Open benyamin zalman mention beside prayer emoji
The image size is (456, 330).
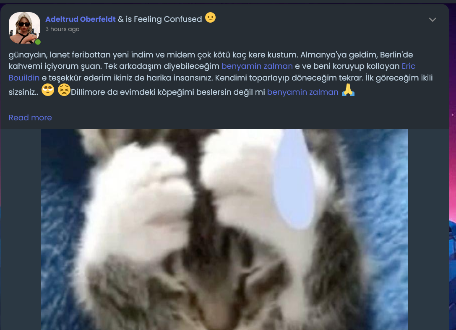303,92
